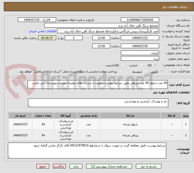This screenshot has height=173, width=194.
Task: Click the 'استان محل تحویل' field showing کرمان
Action: [140, 53]
